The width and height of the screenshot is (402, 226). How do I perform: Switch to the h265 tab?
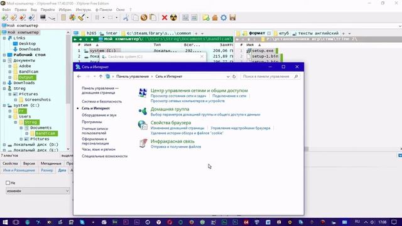(89, 33)
